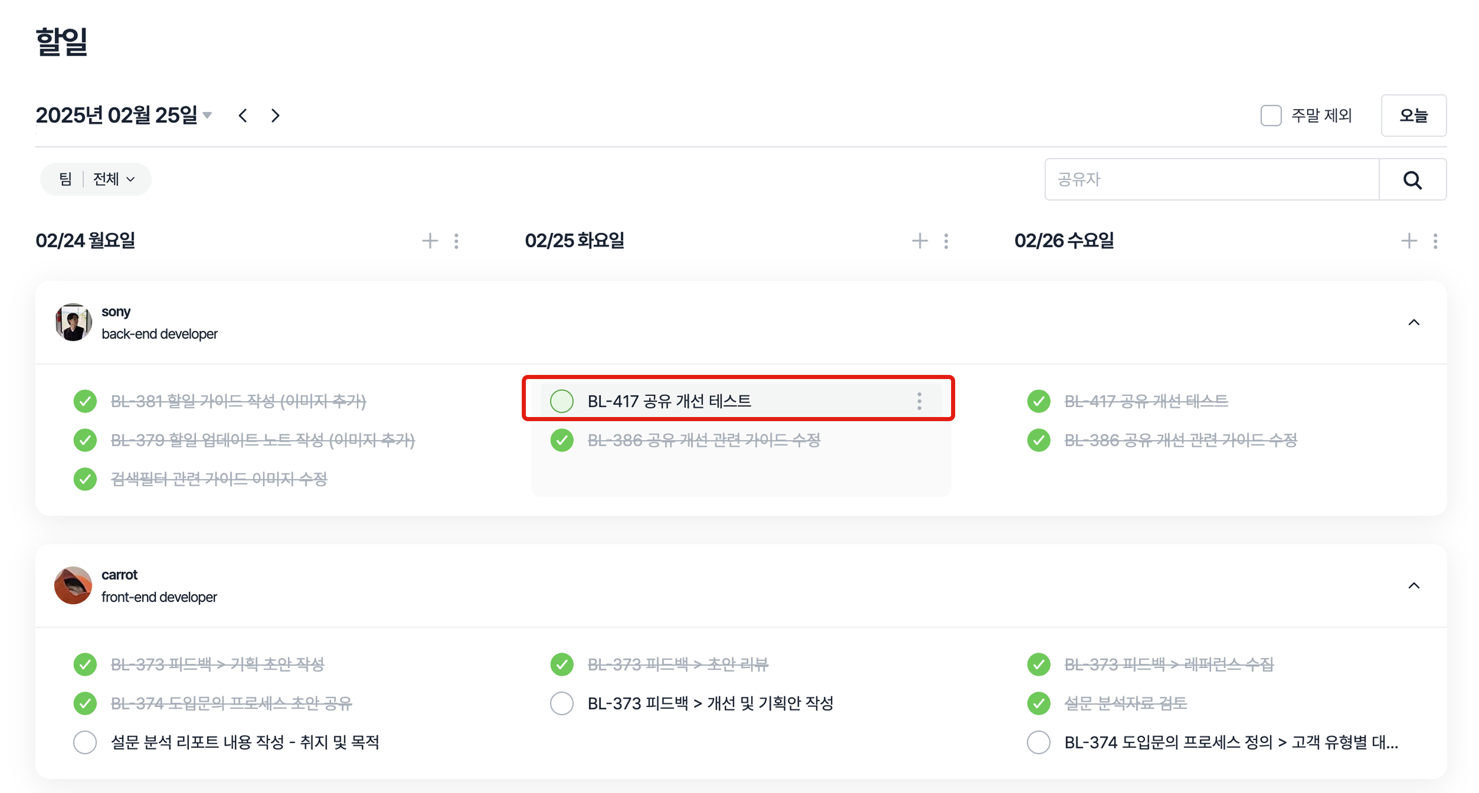Check off 설문 분석 리포트 내용 작성 task
The image size is (1479, 793).
(85, 742)
